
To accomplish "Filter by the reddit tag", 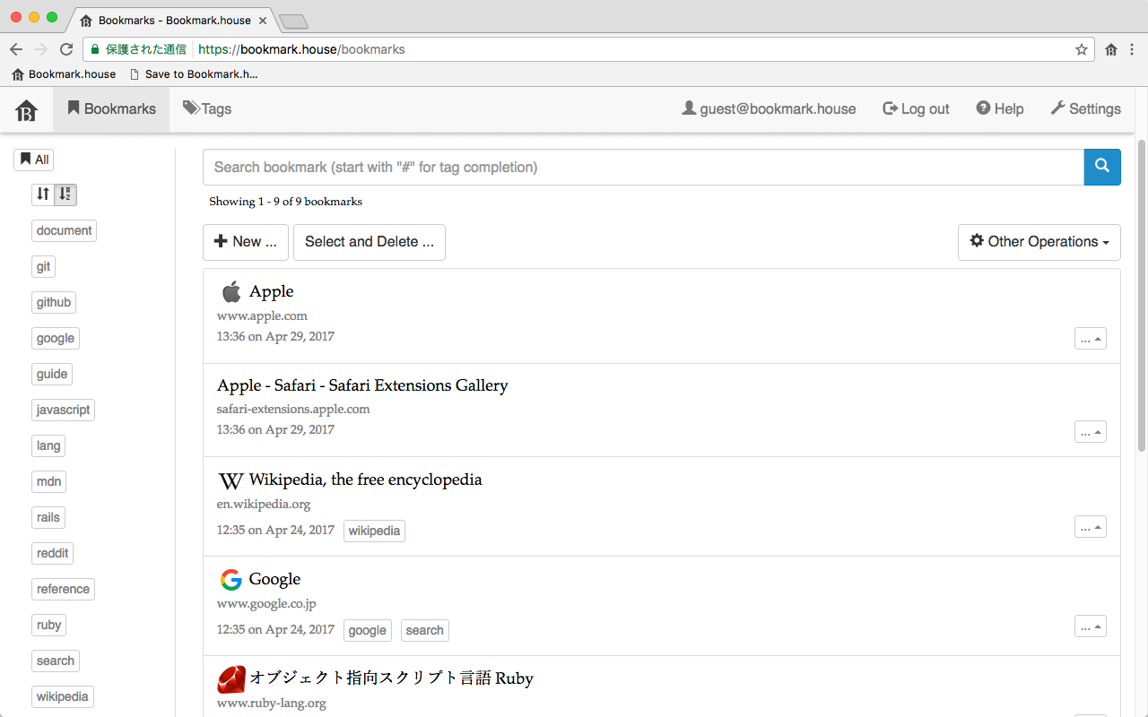I will [x=52, y=553].
